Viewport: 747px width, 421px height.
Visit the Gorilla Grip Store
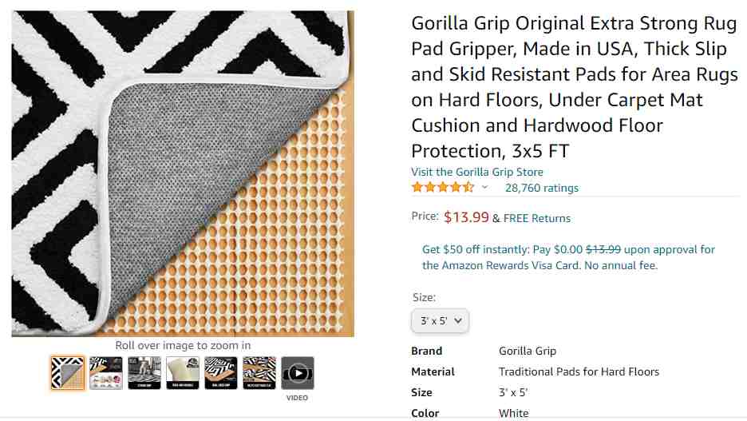[x=477, y=172]
